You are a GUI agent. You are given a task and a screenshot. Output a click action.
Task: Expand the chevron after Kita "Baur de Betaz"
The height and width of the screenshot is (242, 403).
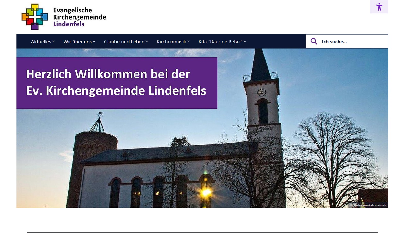tap(245, 42)
